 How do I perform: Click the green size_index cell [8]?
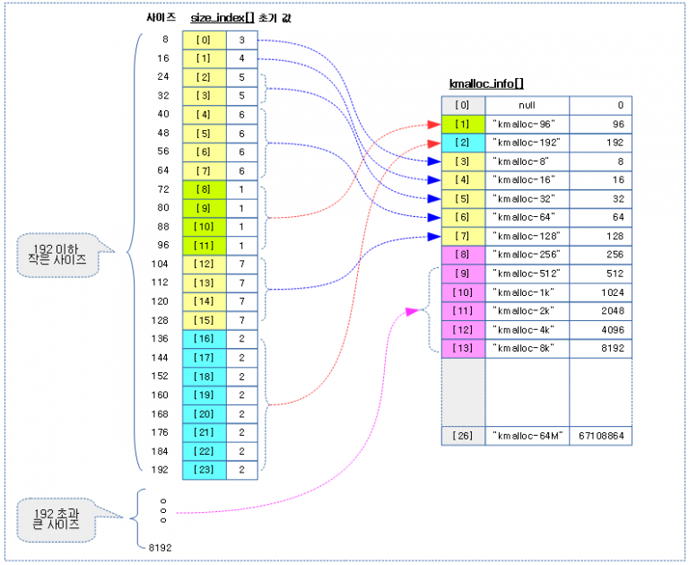205,189
